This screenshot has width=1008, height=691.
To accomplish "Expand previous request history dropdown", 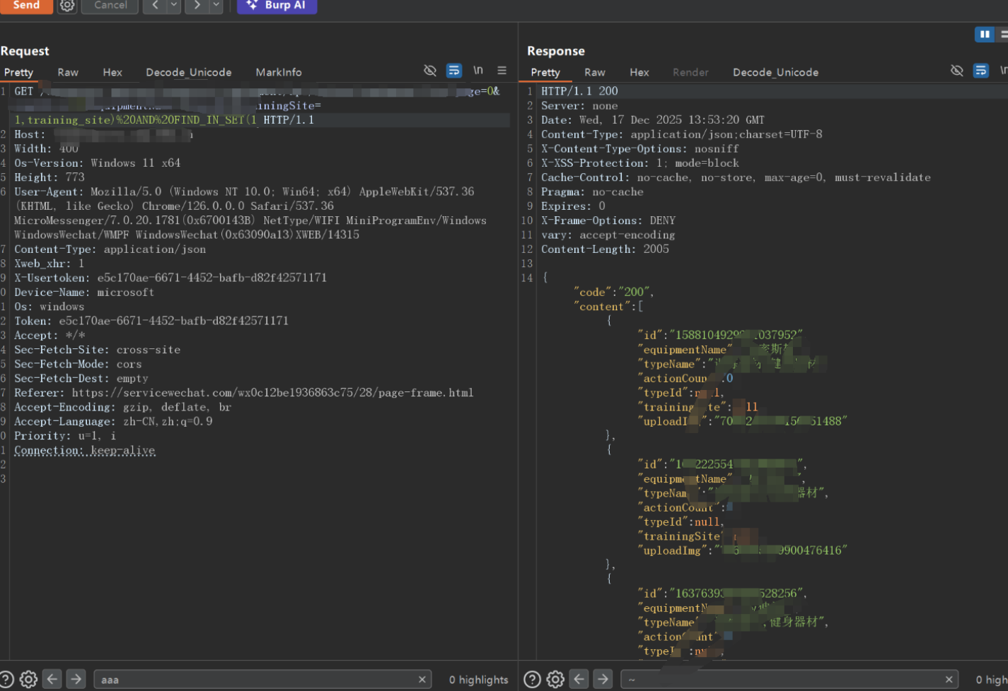I will click(x=173, y=6).
